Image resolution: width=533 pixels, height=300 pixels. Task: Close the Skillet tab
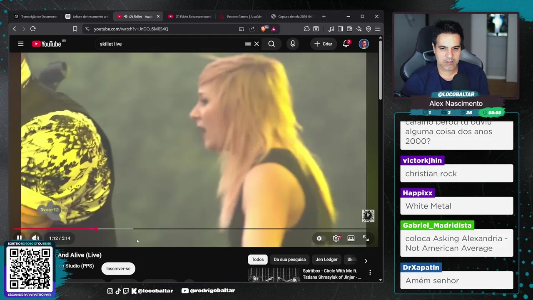coord(158,17)
